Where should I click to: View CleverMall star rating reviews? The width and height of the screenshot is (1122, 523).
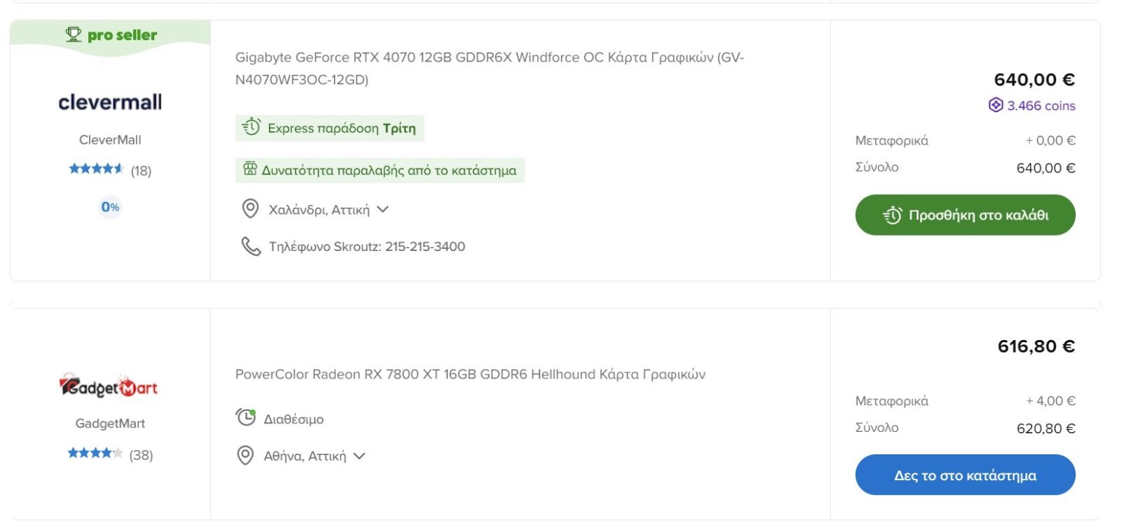[110, 170]
